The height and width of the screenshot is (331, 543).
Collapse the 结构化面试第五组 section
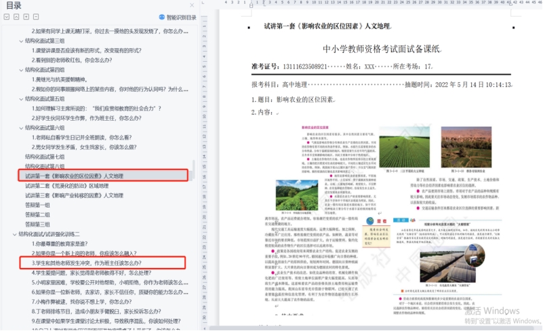[21, 99]
